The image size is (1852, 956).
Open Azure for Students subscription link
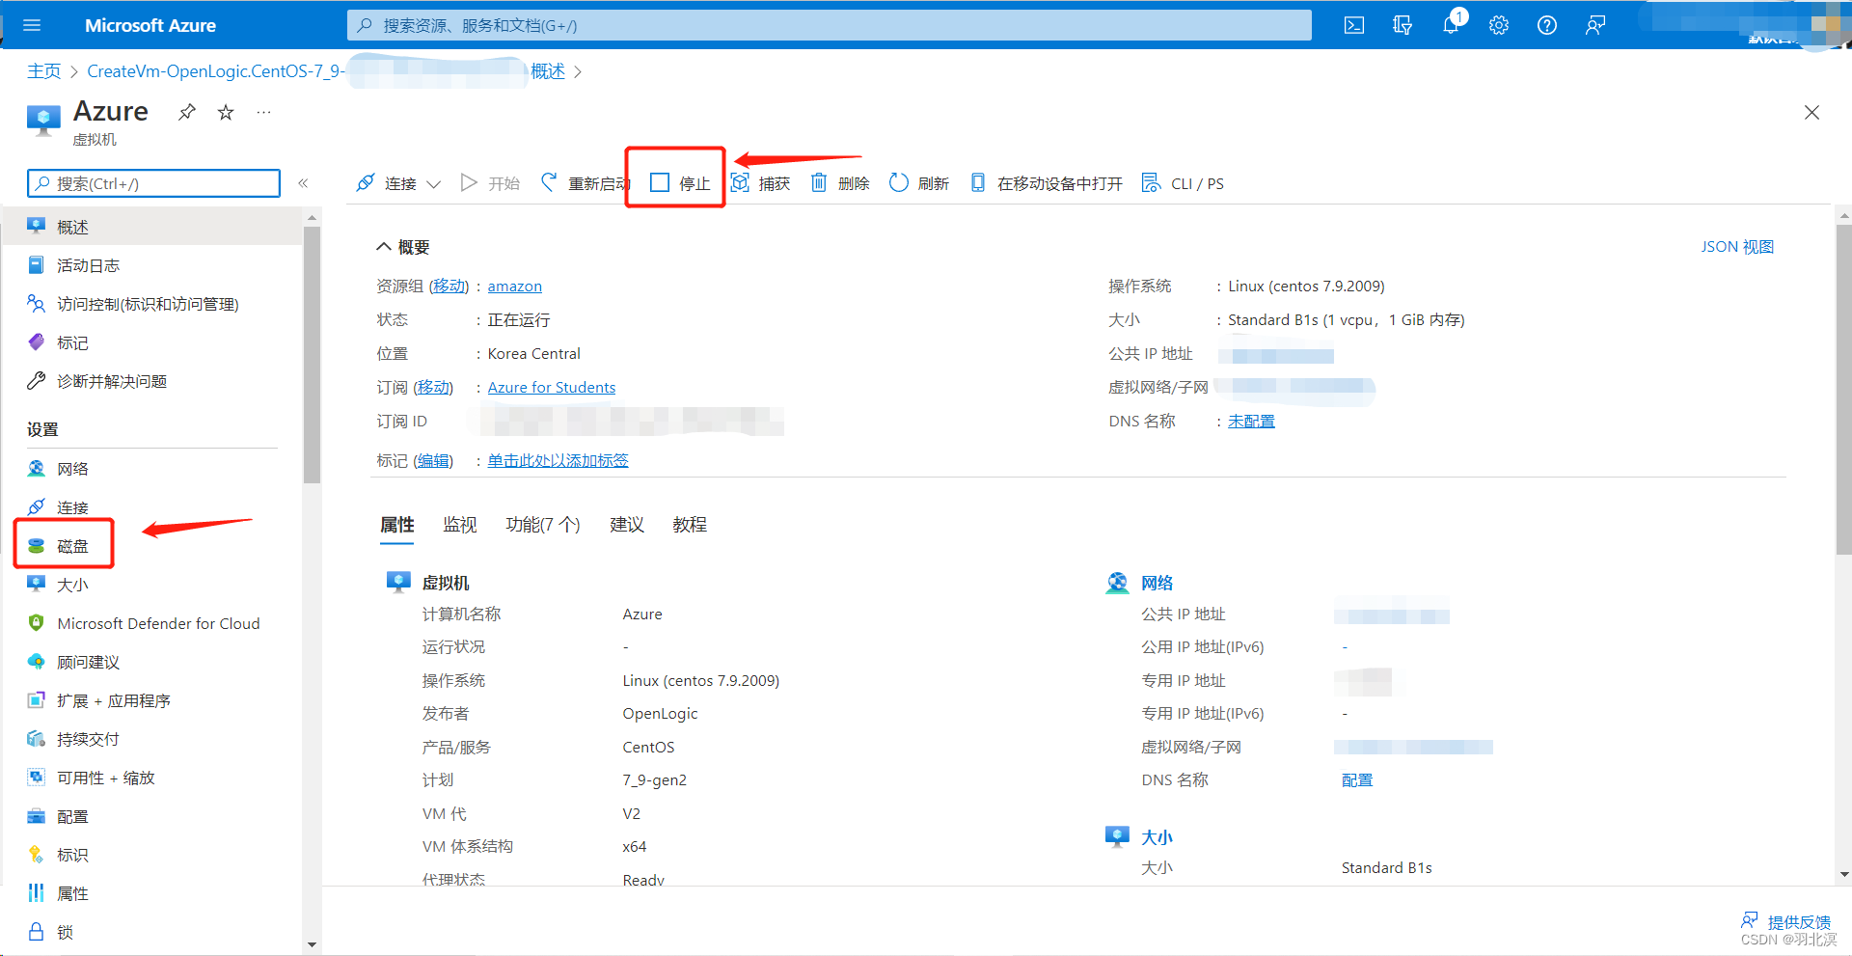551,388
